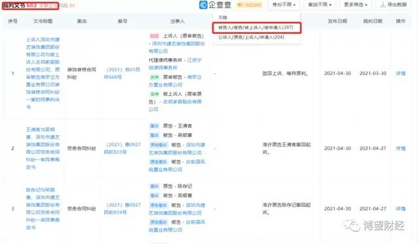Open row 1 document title link
This screenshot has height=244, width=418.
(x=43, y=73)
